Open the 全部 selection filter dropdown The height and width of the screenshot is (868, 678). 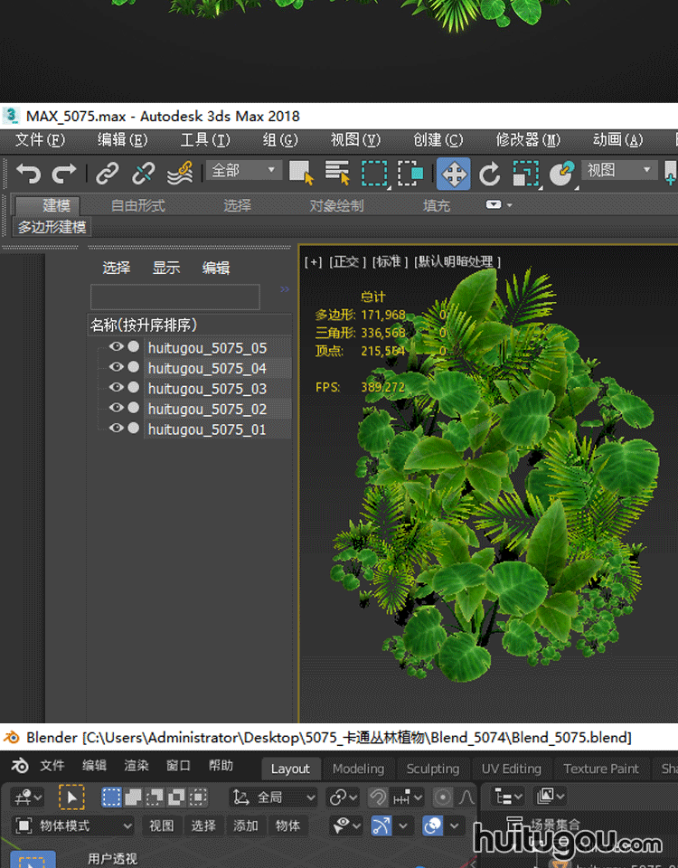tap(244, 170)
